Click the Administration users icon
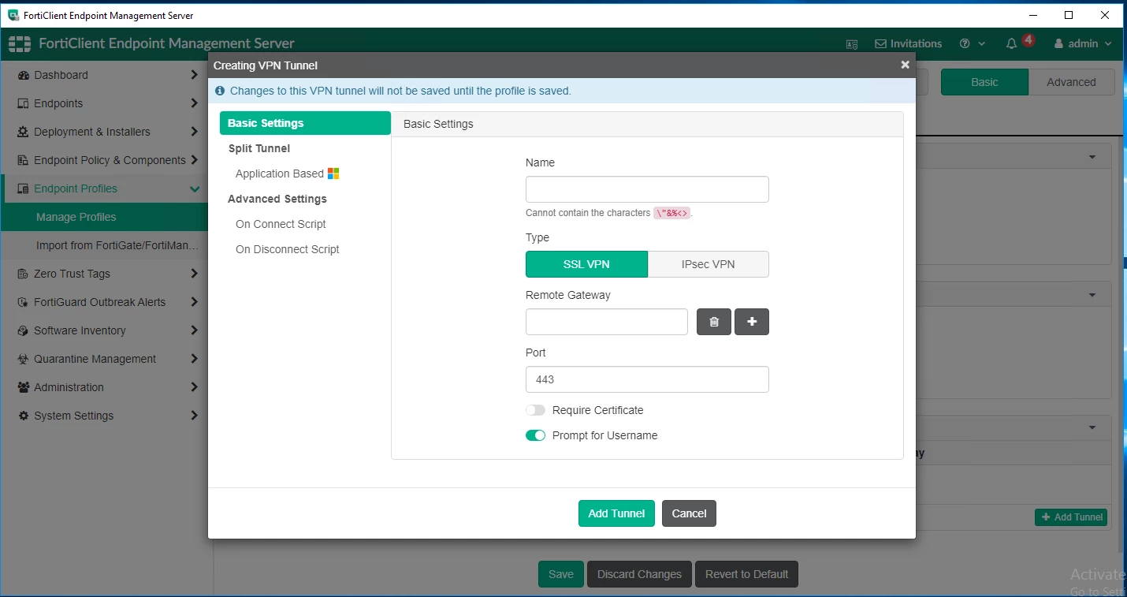 (x=23, y=387)
